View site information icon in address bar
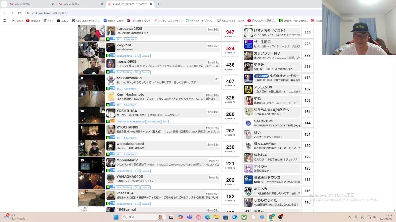Screen dimensions: 396x222 (x=28, y=13)
